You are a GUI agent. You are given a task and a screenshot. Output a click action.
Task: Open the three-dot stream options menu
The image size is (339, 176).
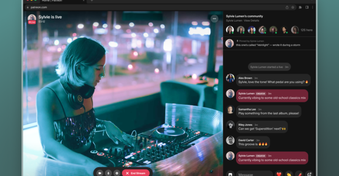point(214,18)
